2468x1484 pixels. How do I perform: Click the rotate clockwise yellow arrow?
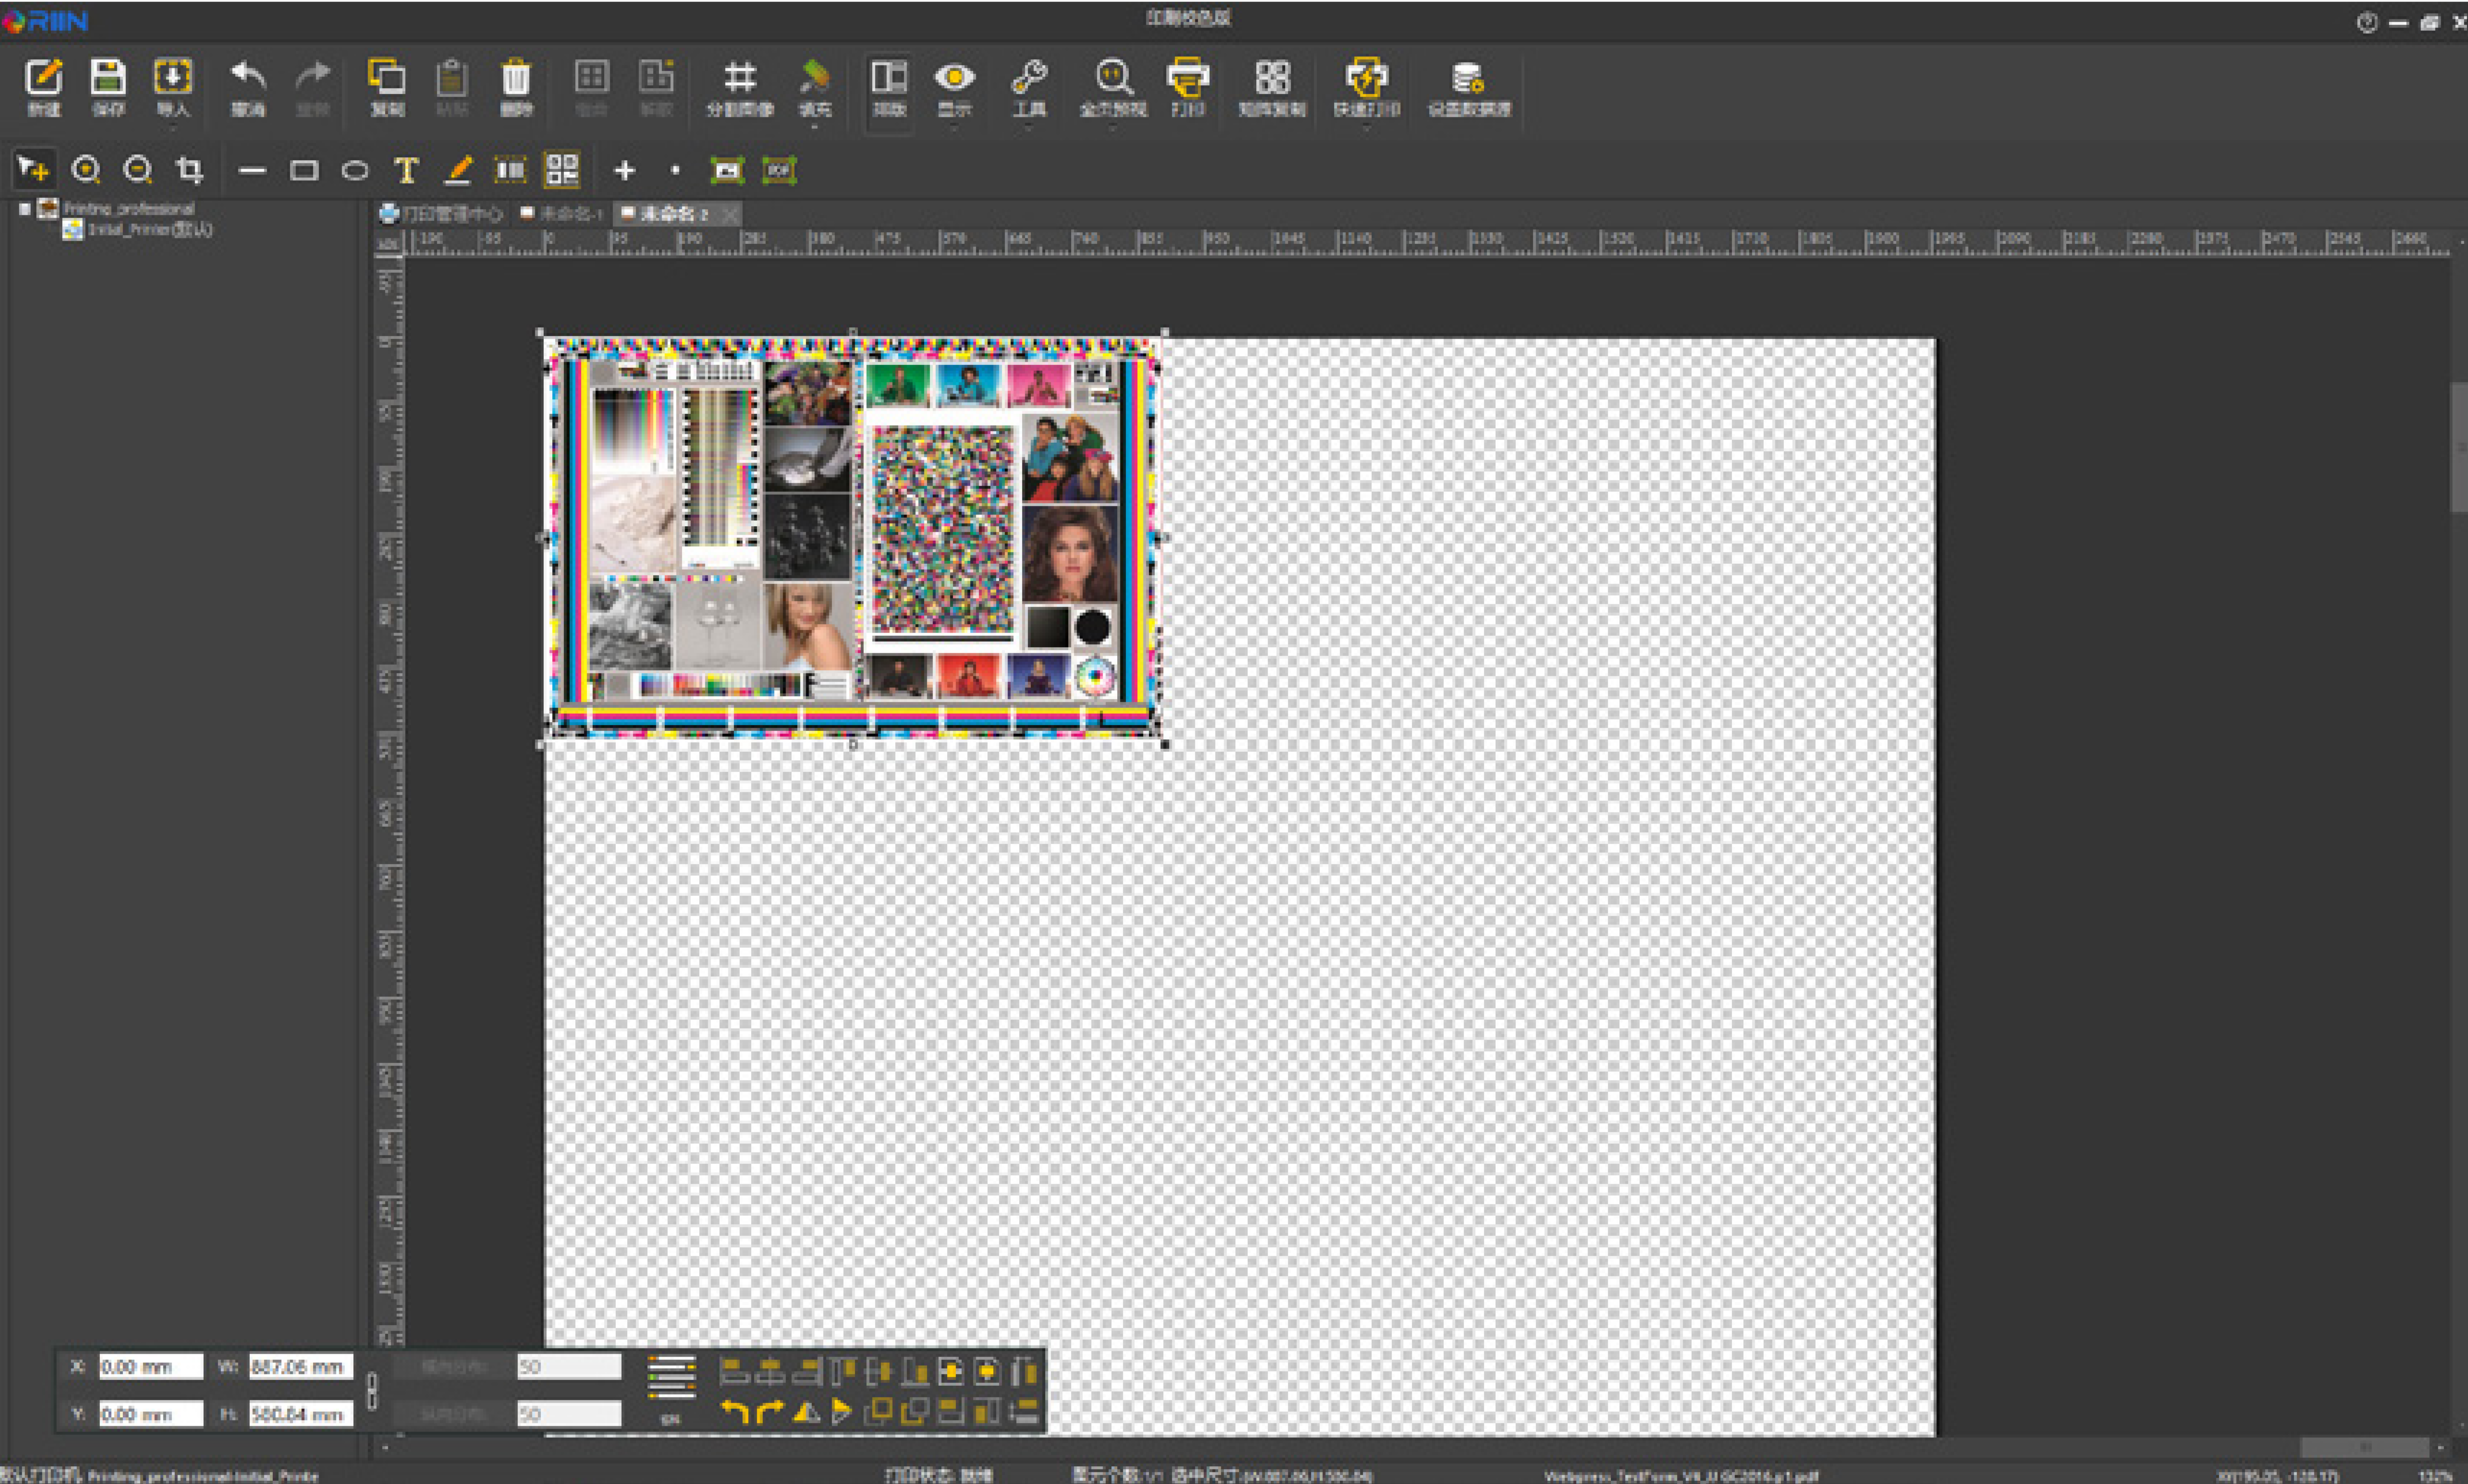pos(770,1412)
